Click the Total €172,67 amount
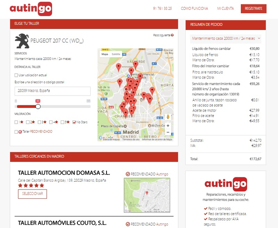Image resolution: width=278 pixels, height=228 pixels. [255, 159]
